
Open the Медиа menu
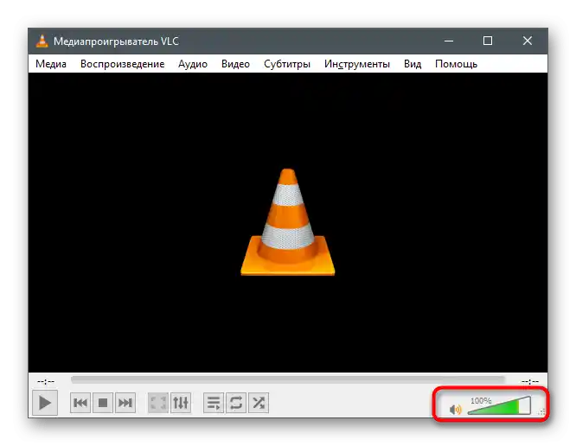click(51, 64)
